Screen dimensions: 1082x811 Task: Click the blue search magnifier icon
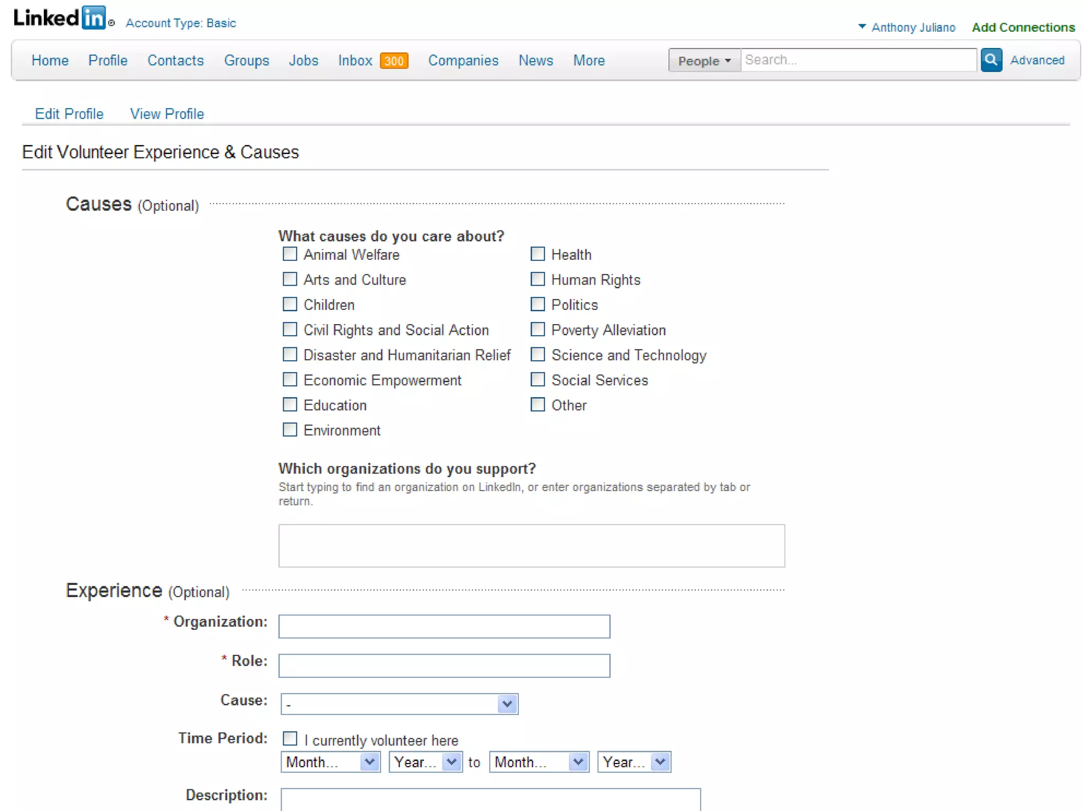pyautogui.click(x=991, y=60)
